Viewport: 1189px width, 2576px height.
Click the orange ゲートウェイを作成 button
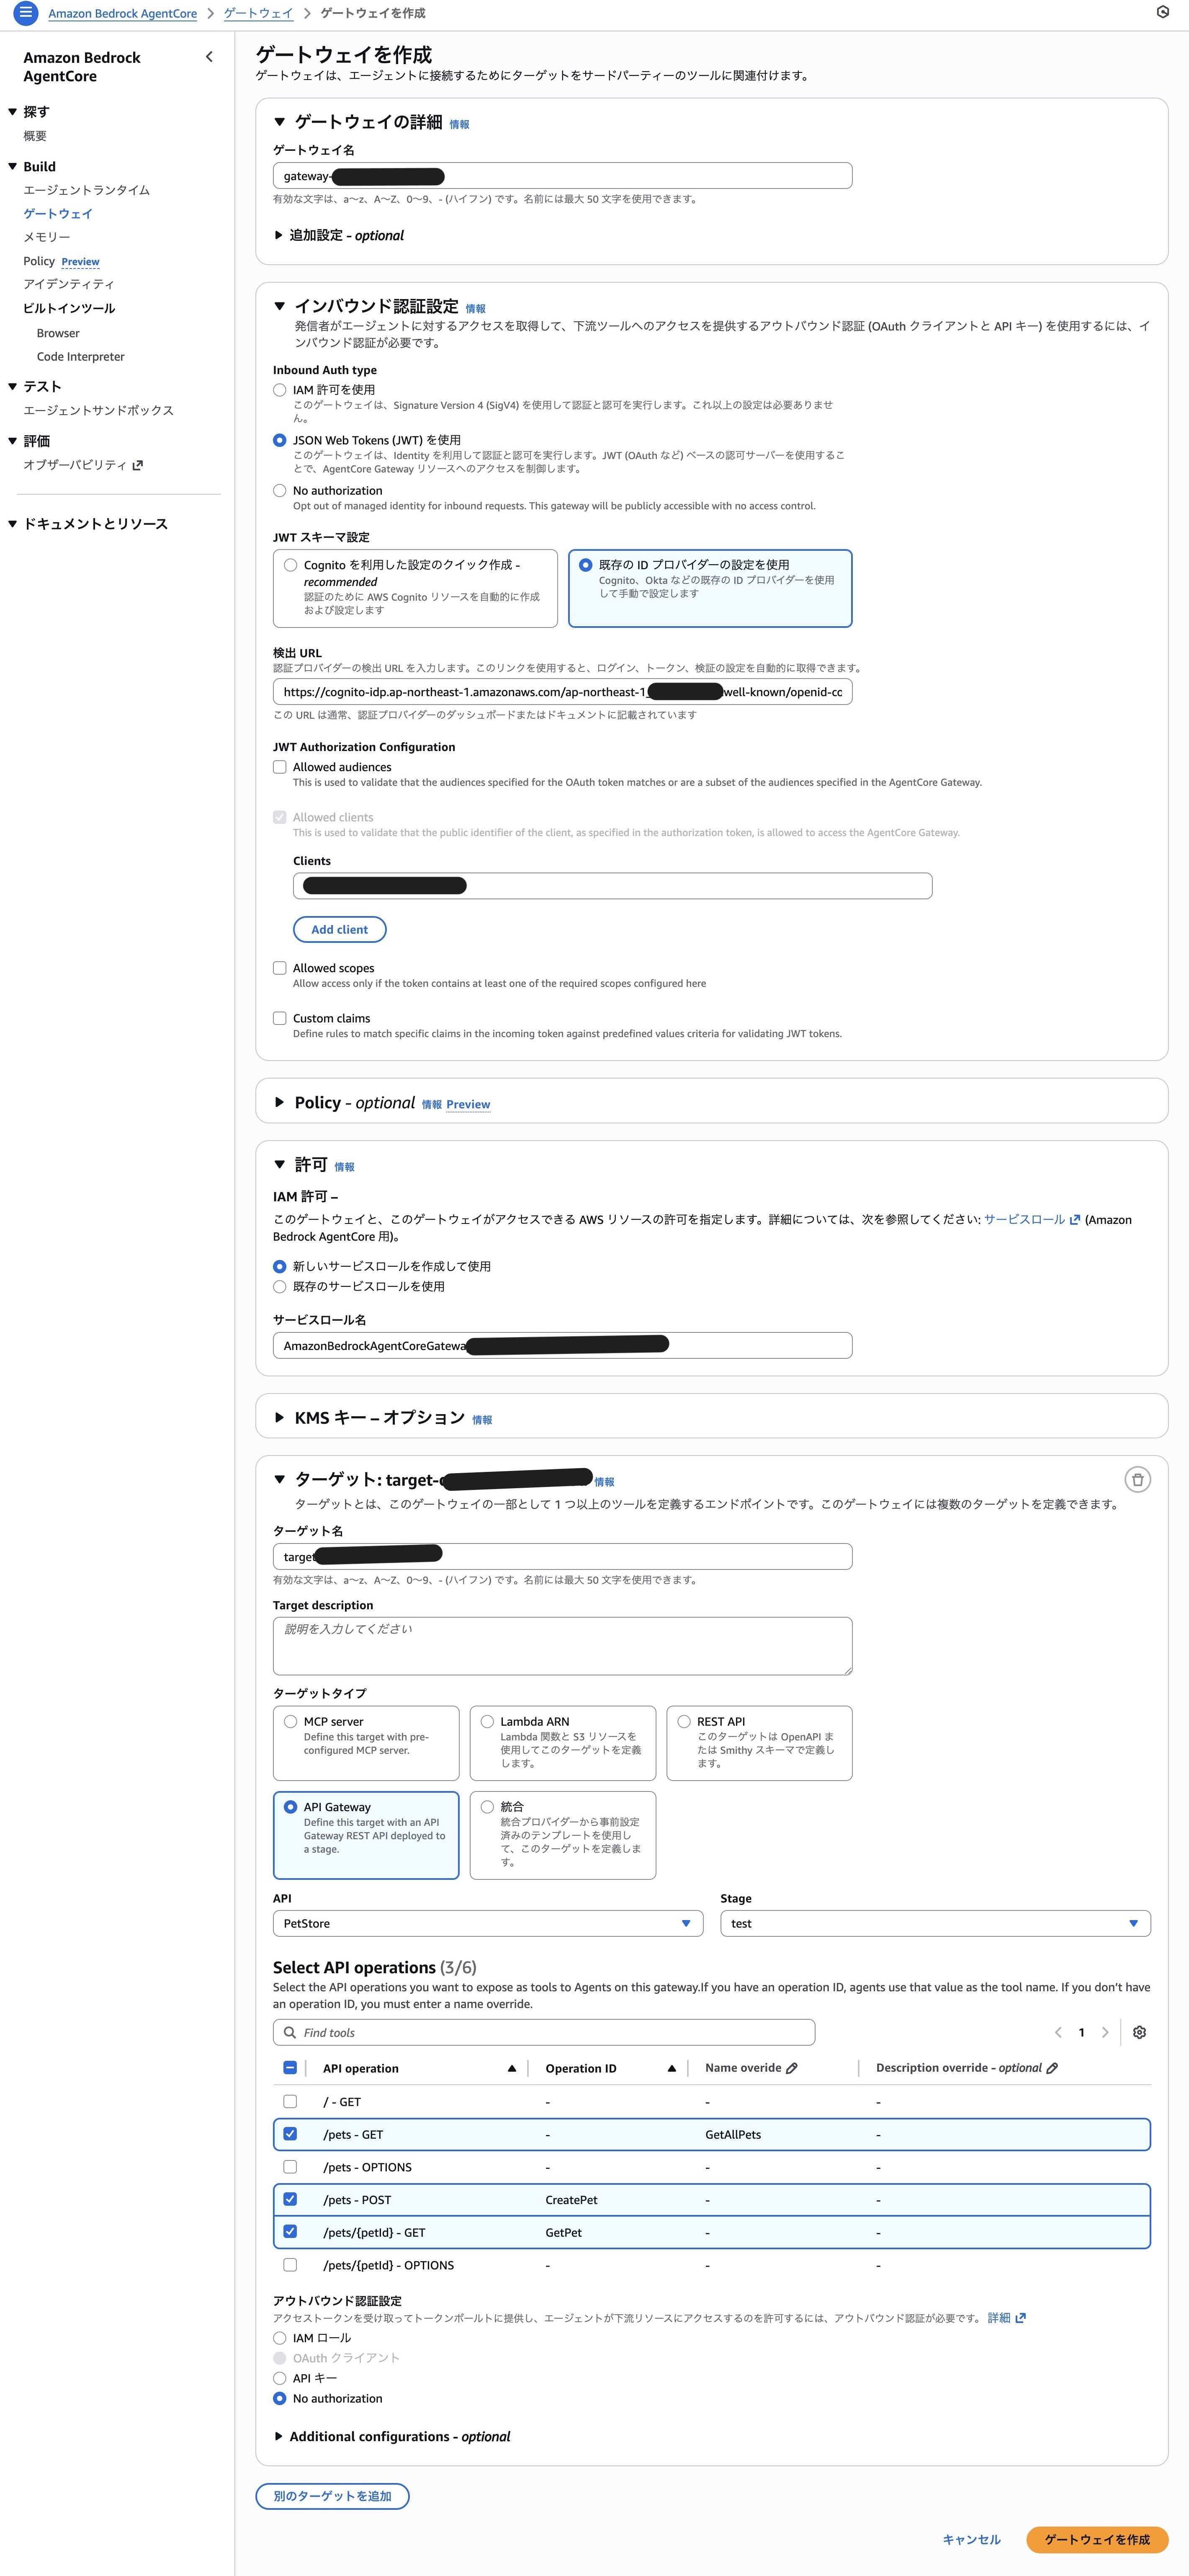pos(1096,2539)
